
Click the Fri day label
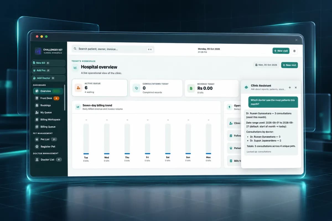(x=147, y=157)
